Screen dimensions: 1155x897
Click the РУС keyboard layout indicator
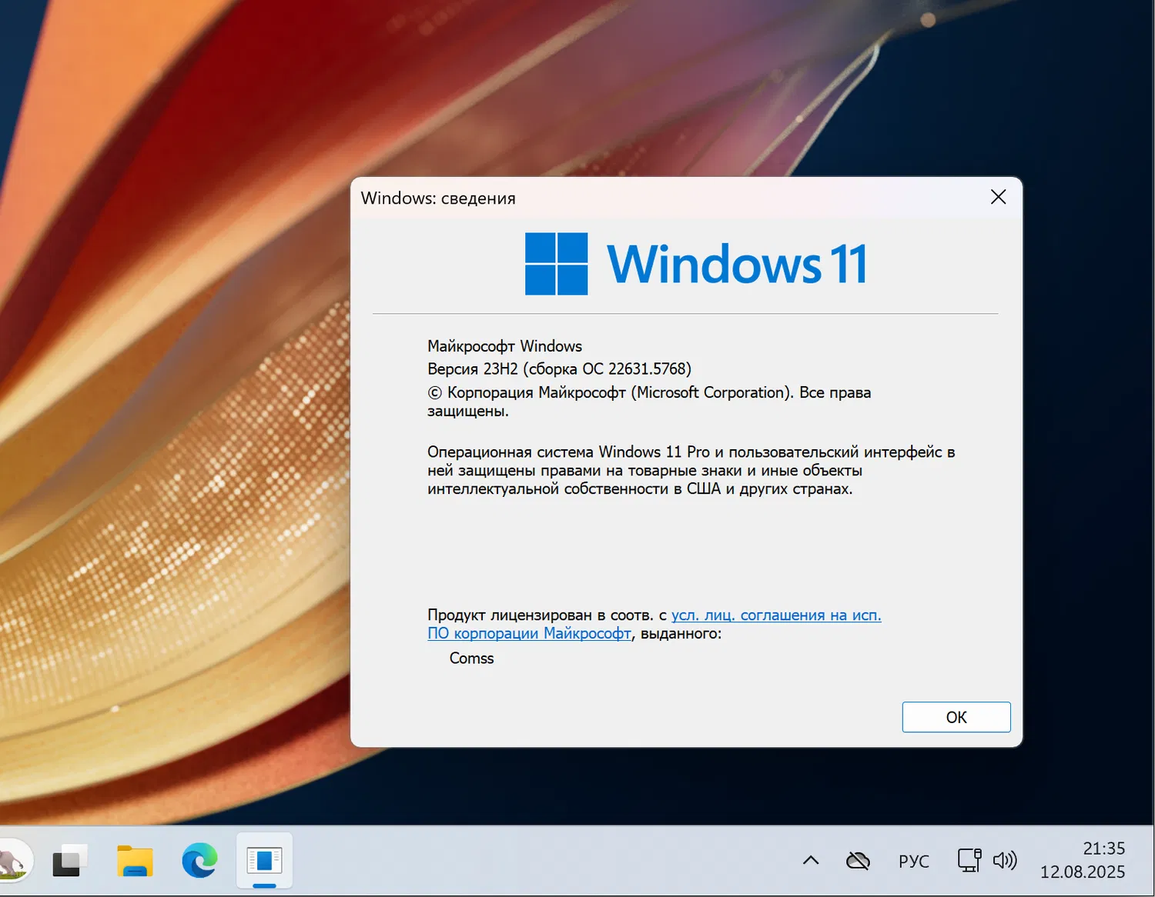(913, 860)
